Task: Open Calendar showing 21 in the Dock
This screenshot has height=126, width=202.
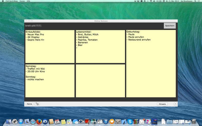Action: pyautogui.click(x=57, y=122)
